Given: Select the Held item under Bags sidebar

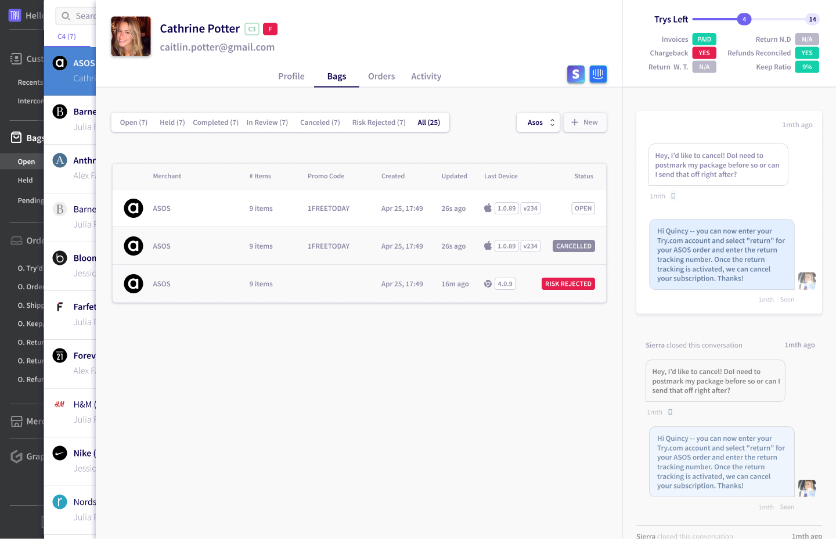Looking at the screenshot, I should coord(25,180).
